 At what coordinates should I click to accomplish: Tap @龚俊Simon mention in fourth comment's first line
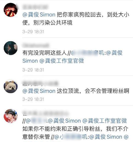(x=64, y=121)
